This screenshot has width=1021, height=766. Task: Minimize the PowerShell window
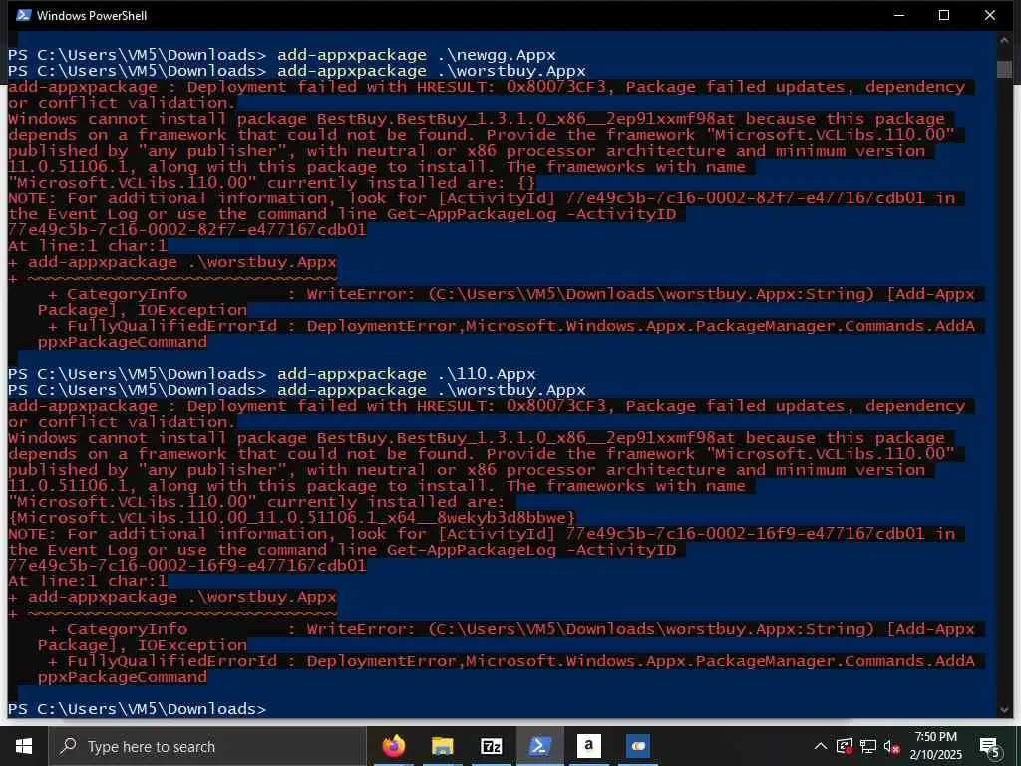point(899,15)
